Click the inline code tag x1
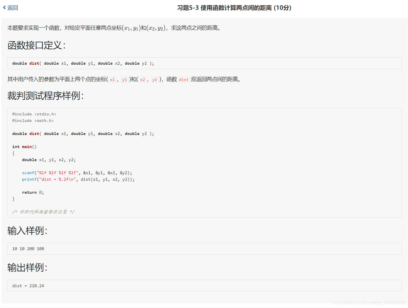This screenshot has width=408, height=308. 112,80
